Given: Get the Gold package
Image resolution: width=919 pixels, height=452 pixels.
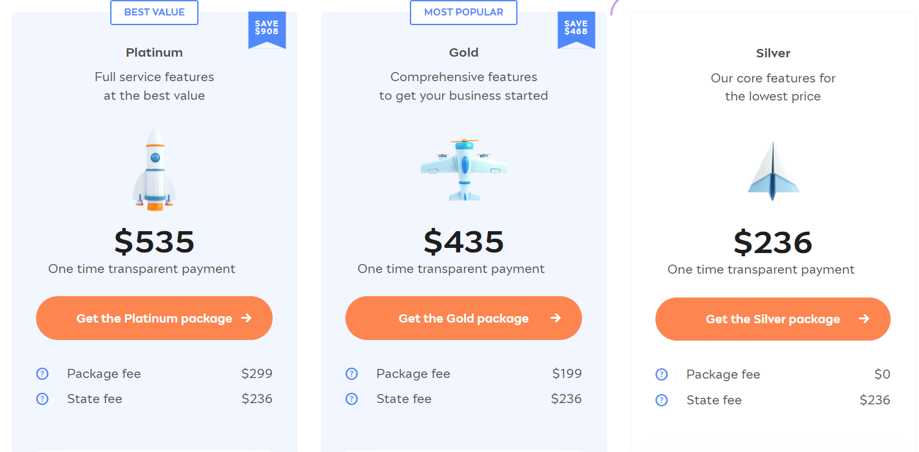Looking at the screenshot, I should (x=463, y=318).
